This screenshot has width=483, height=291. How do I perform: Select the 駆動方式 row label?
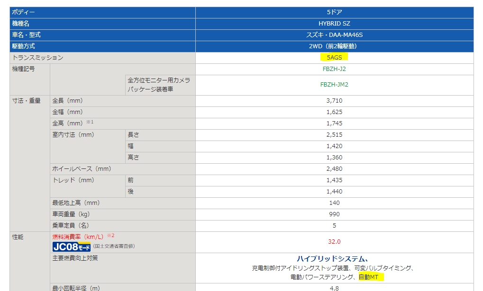point(23,46)
